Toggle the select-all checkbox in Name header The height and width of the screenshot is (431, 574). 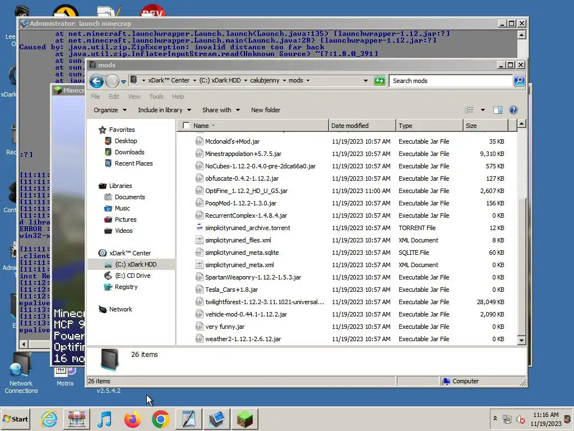[x=186, y=125]
